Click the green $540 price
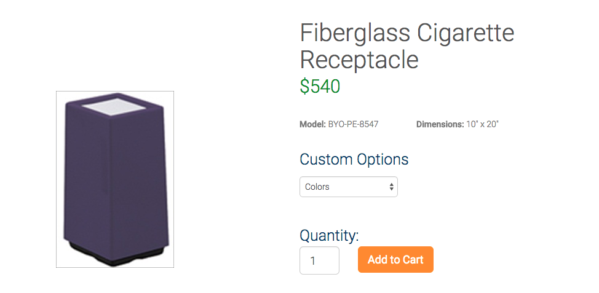 (x=320, y=86)
